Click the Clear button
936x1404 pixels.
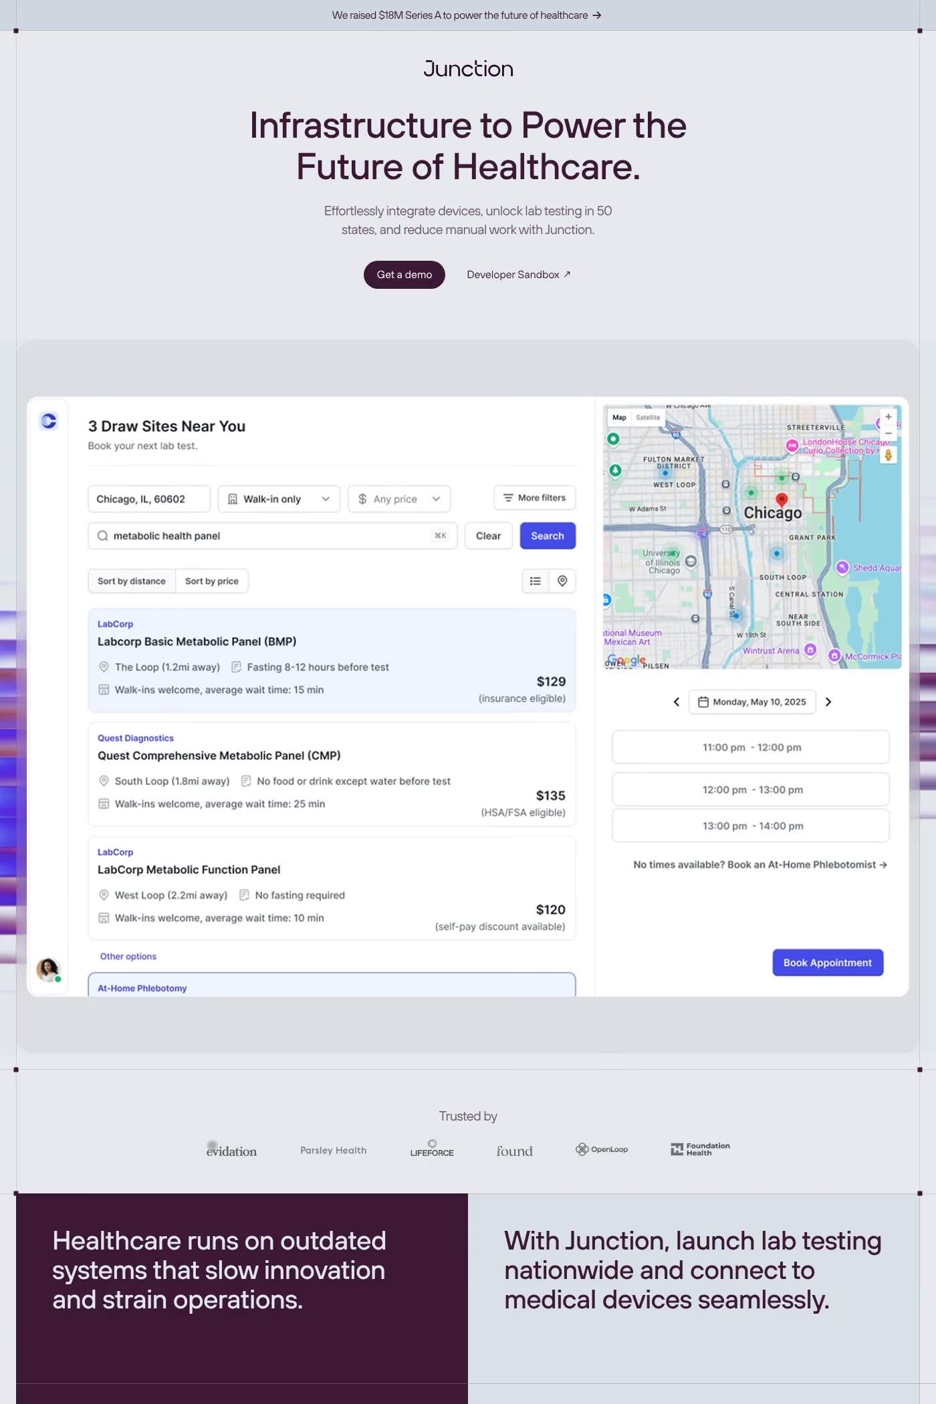click(488, 536)
